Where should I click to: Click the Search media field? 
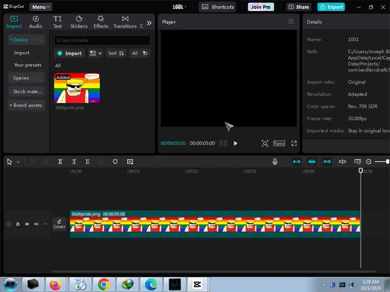(x=102, y=40)
